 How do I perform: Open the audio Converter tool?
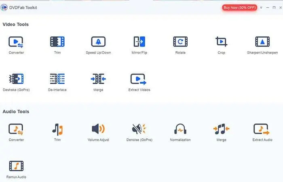pyautogui.click(x=16, y=129)
